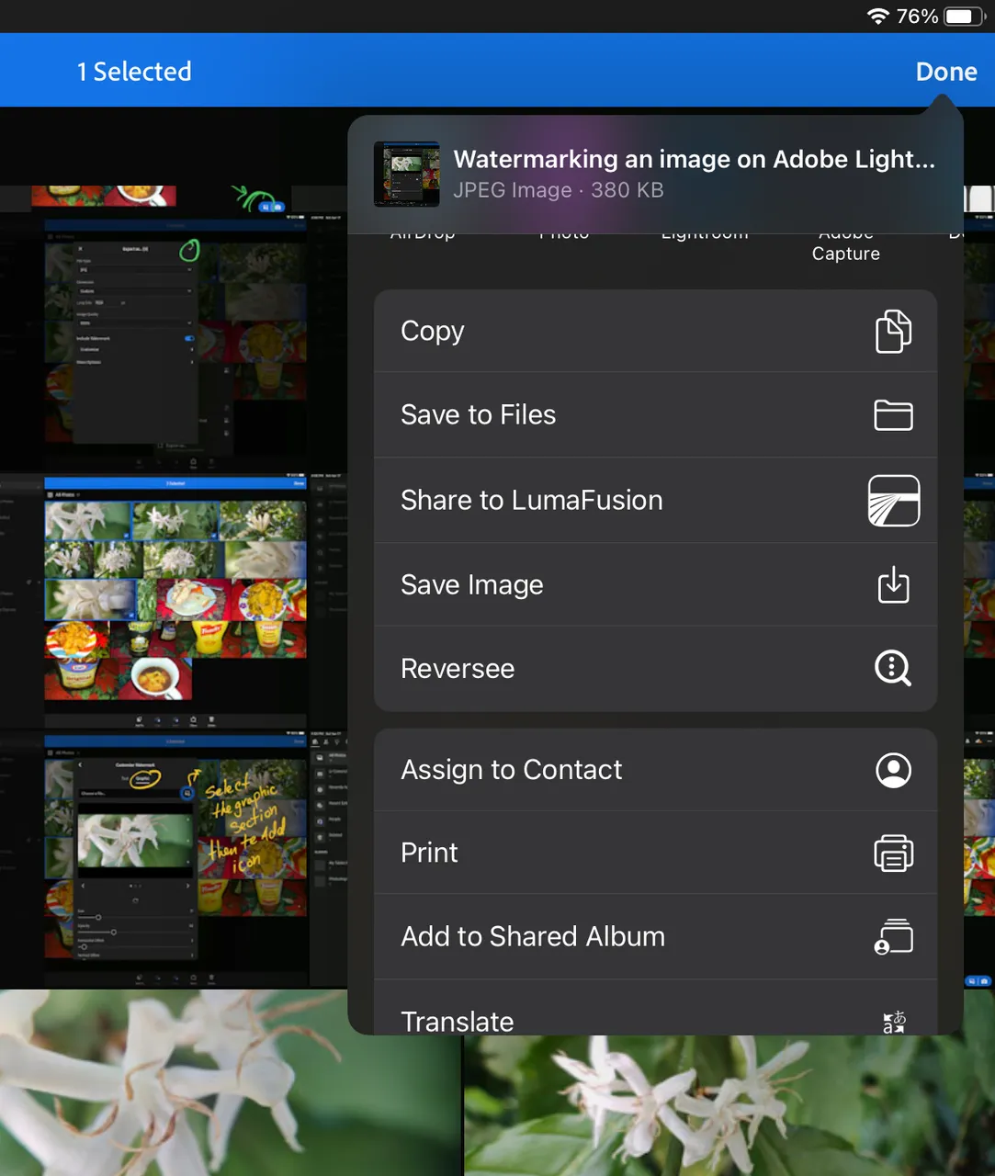
Task: Select Save Image action
Action: coord(655,584)
